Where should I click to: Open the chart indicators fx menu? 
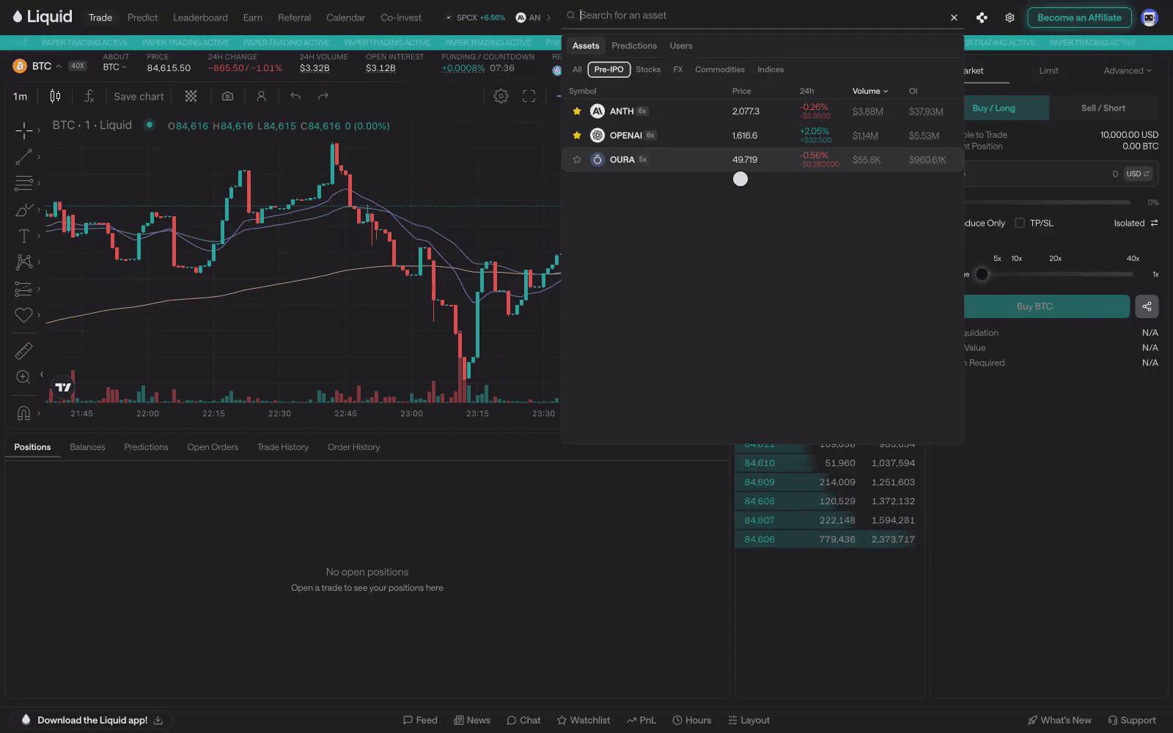89,96
